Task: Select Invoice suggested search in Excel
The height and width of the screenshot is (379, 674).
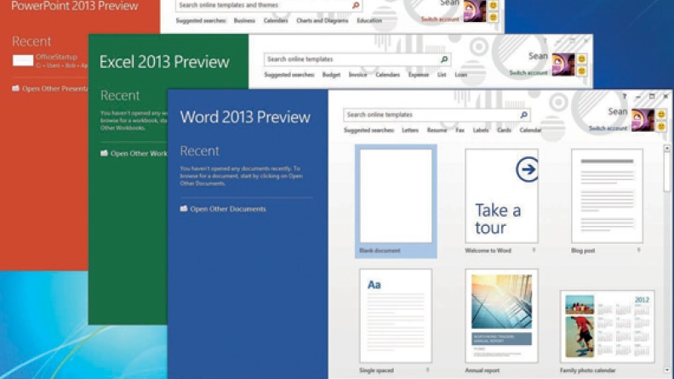Action: (x=357, y=75)
